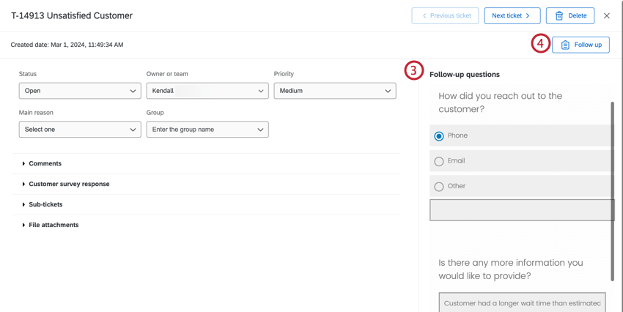The image size is (623, 312).
Task: Expand the Comments section
Action: tap(45, 163)
